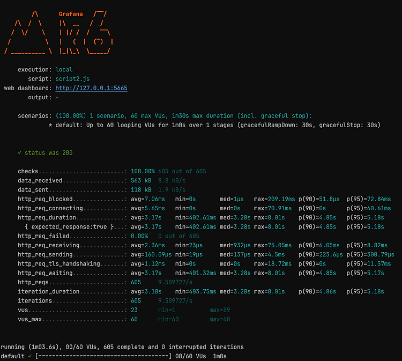Image resolution: width=402 pixels, height=361 pixels.
Task: Select the vus_max value 60
Action: pyautogui.click(x=134, y=319)
